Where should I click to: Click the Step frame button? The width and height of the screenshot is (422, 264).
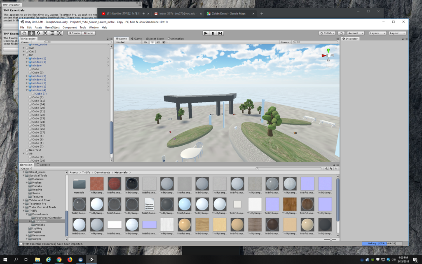click(220, 33)
